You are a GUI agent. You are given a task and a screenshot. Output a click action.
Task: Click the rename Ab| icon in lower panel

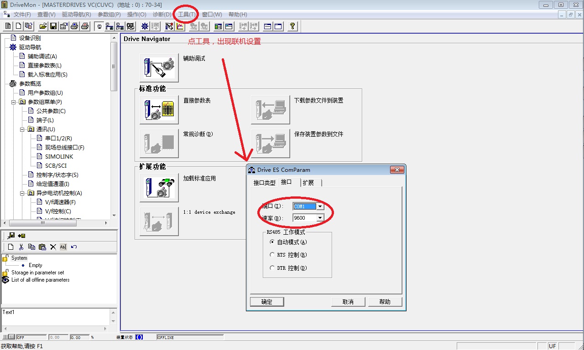63,247
